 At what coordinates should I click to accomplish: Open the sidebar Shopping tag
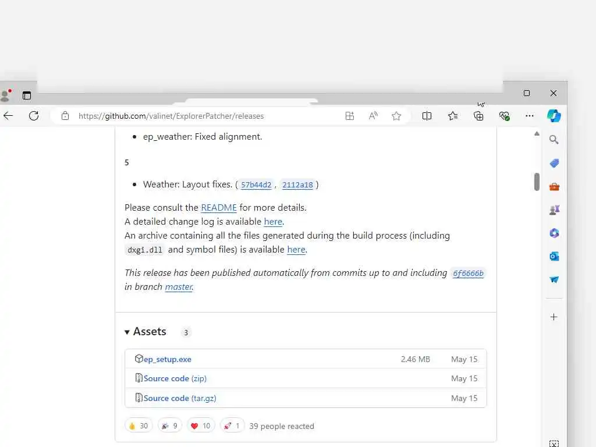pyautogui.click(x=554, y=164)
